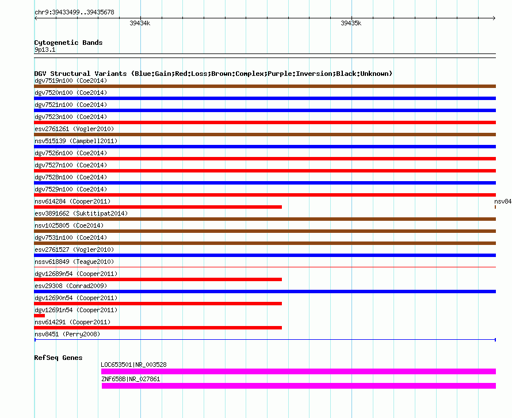This screenshot has height=418, width=512.
Task: Click the left arrow end of ruler
Action: [x=36, y=18]
